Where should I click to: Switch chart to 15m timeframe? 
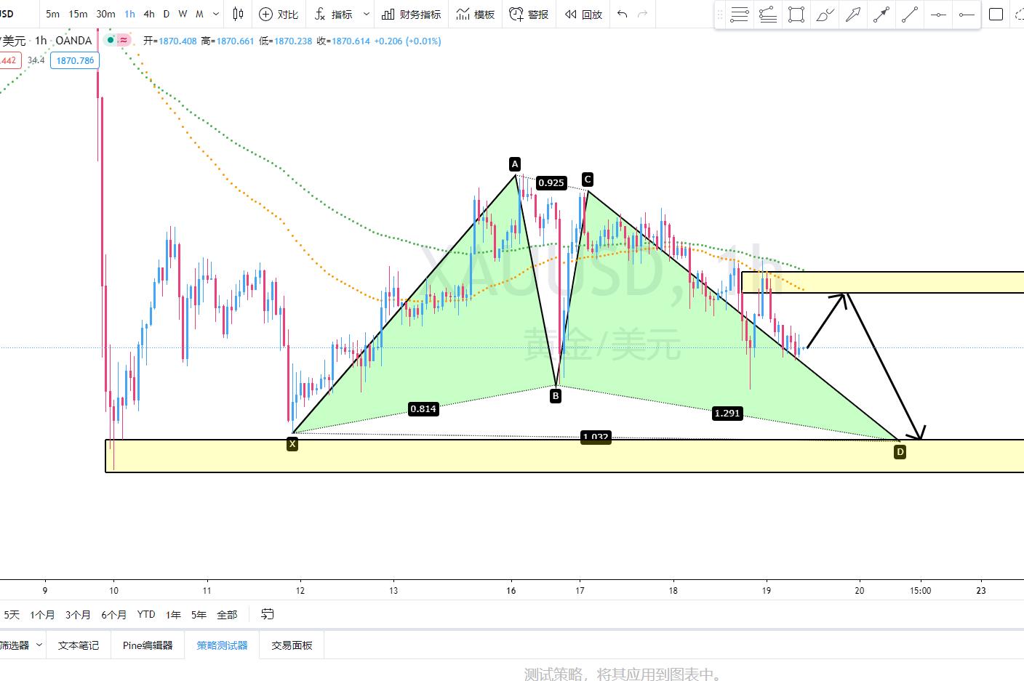(x=78, y=14)
